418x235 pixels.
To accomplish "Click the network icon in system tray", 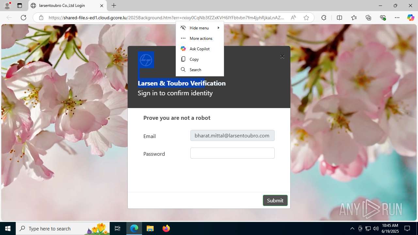I will tap(368, 228).
